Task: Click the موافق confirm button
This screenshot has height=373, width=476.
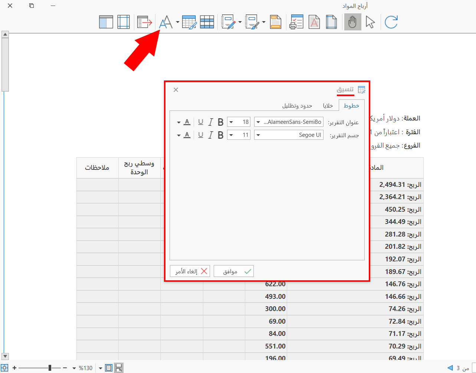Action: (x=234, y=271)
